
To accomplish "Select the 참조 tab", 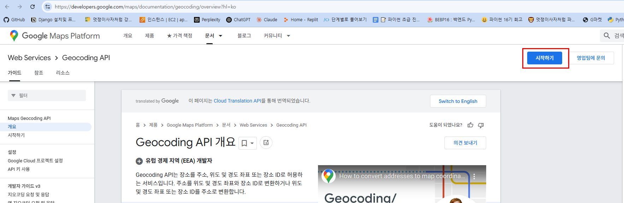I will point(39,72).
